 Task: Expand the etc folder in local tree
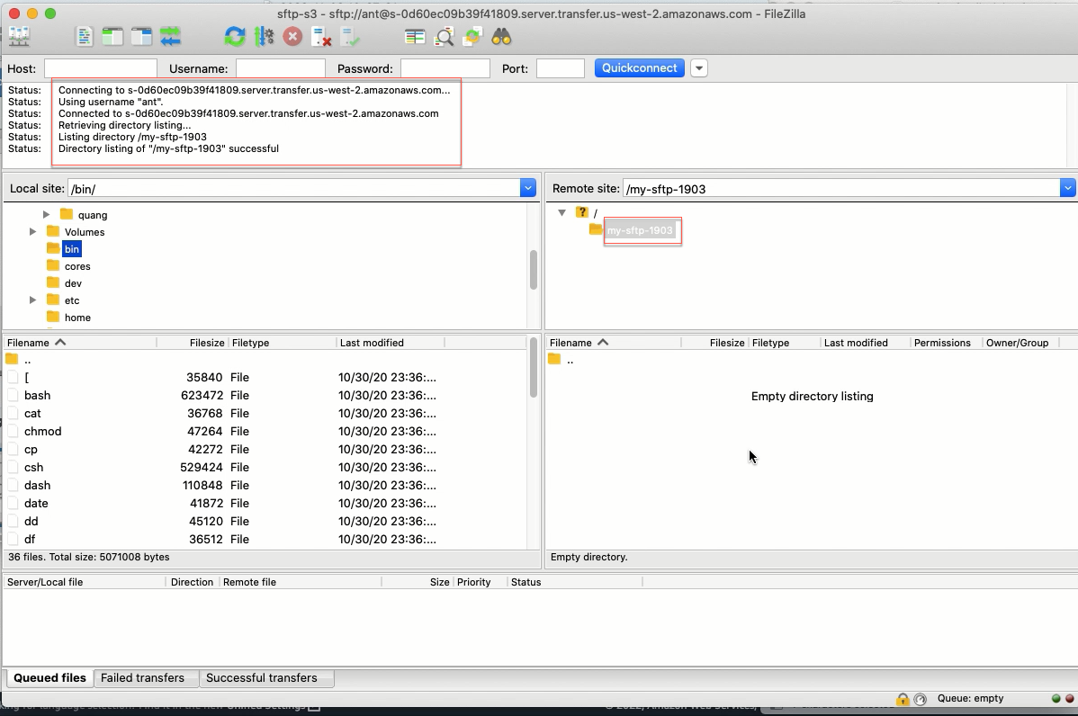pyautogui.click(x=32, y=300)
